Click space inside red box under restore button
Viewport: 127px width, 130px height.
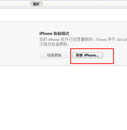(x=92, y=61)
